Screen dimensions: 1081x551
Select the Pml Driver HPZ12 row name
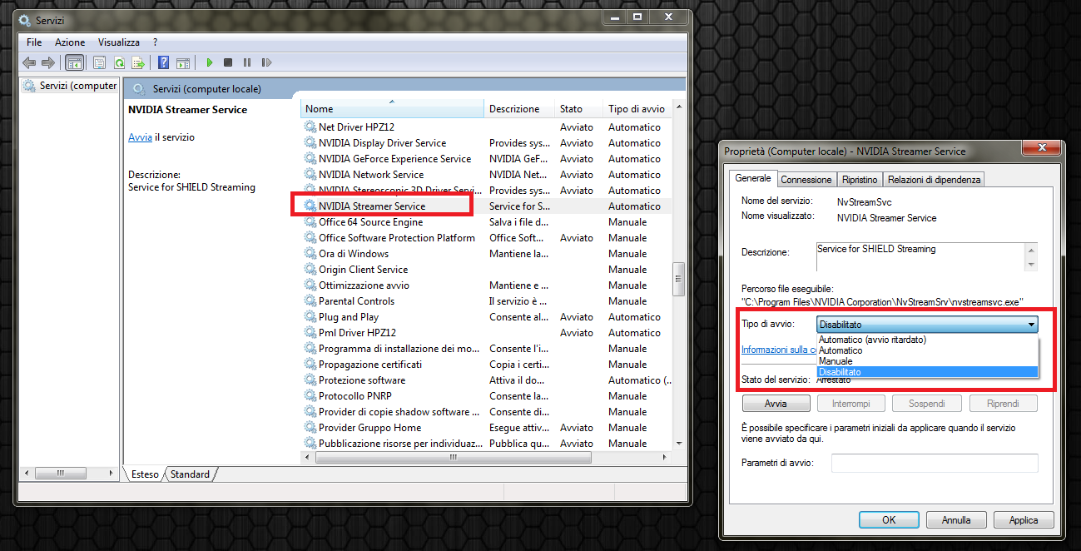click(357, 333)
